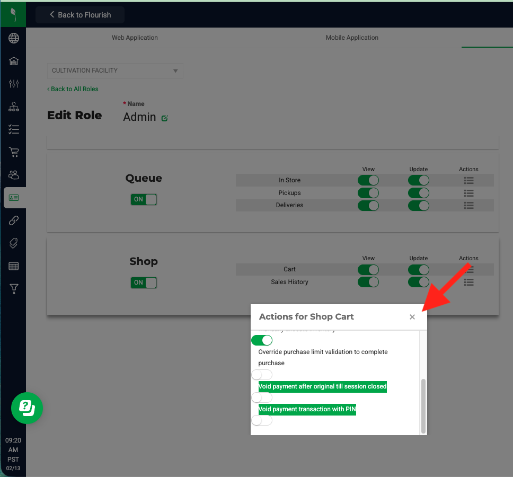Image resolution: width=513 pixels, height=477 pixels.
Task: Toggle View permission for Pickups
Action: (x=368, y=193)
